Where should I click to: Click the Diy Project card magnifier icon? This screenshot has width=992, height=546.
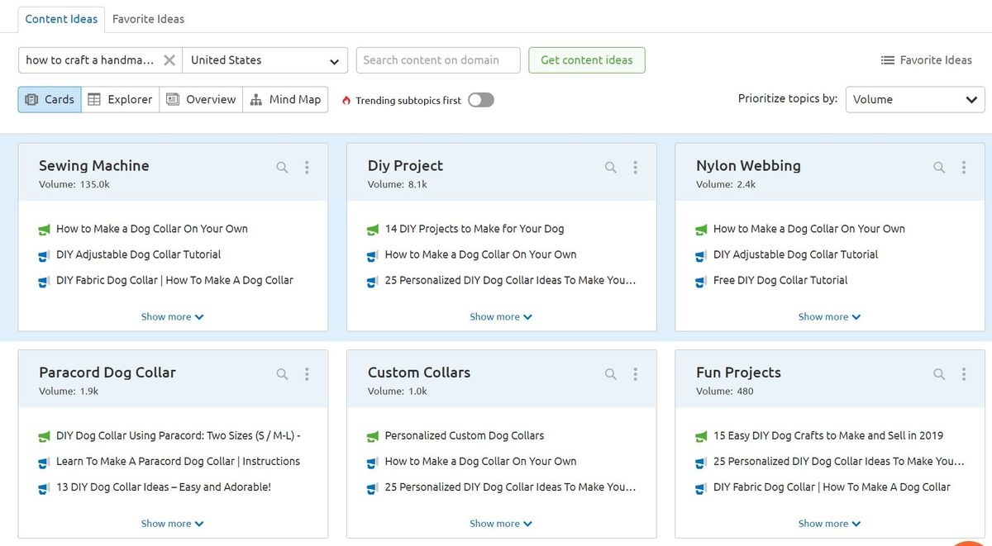point(611,167)
